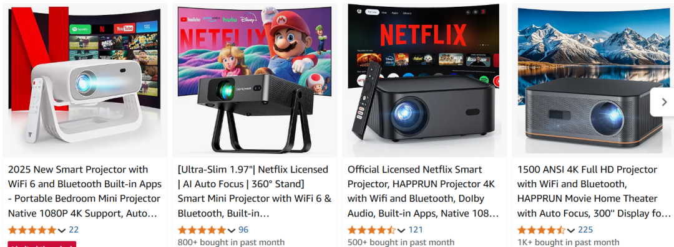Open the Official Licensed Netflix Smart Projector title

click(423, 191)
